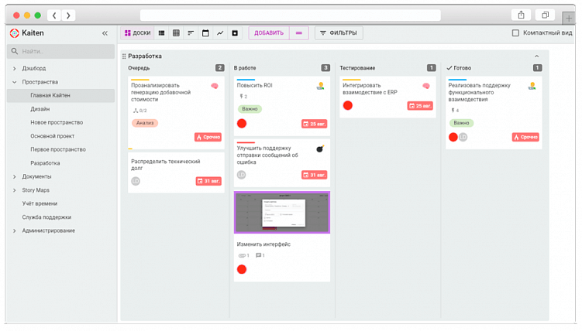Click the В работе column count badge
Image resolution: width=582 pixels, height=331 pixels.
[325, 68]
